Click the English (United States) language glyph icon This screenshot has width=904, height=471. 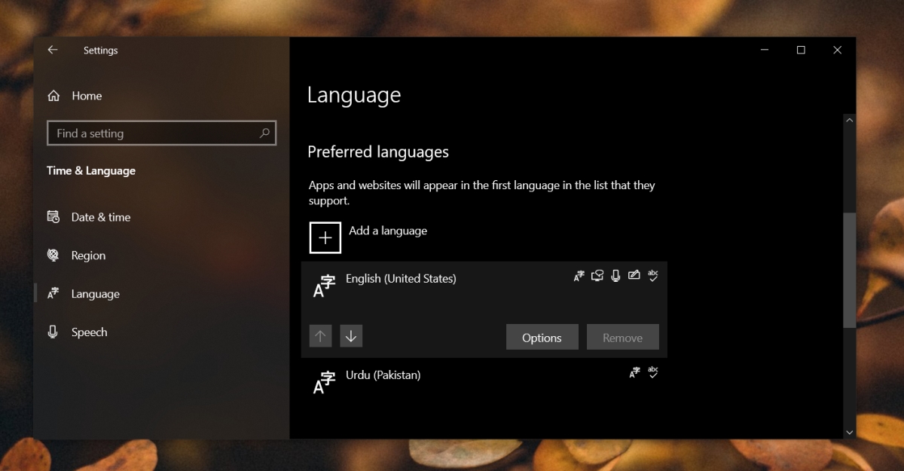click(x=324, y=286)
